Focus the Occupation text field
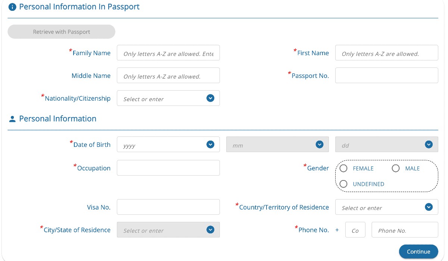Screen dimensions: 448x261 tap(168, 168)
